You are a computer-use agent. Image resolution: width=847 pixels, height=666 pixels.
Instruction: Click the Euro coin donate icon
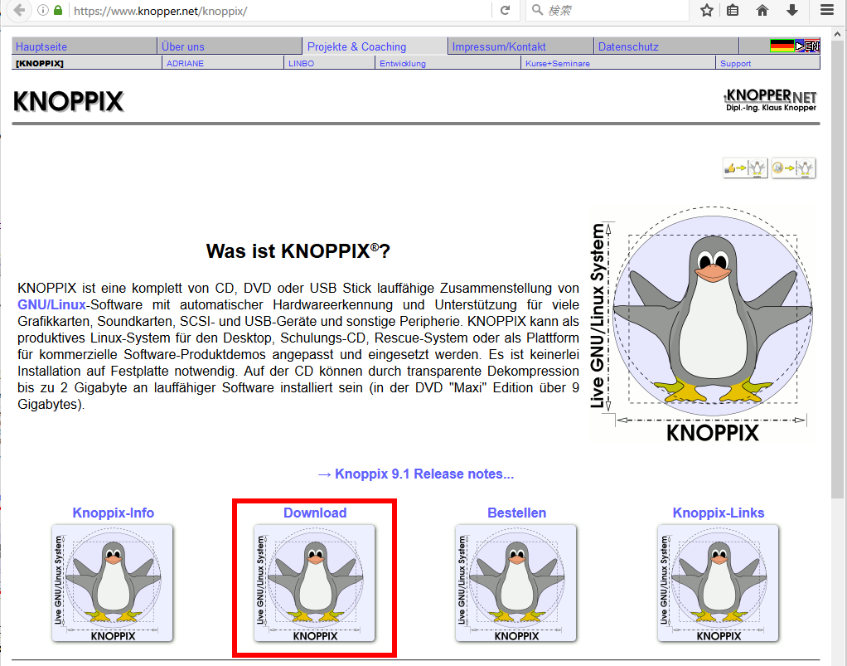click(x=793, y=168)
